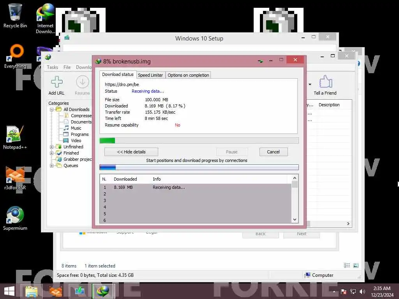Viewport: 399px width, 299px height.
Task: Select connection row 1 Receiving data
Action: click(196, 187)
